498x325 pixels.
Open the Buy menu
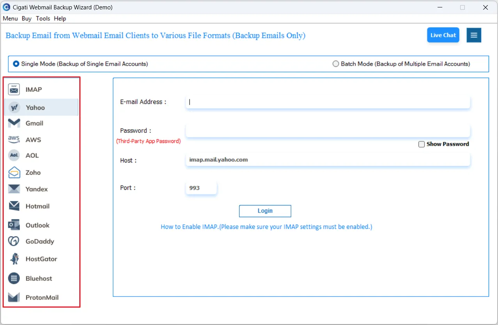(27, 18)
